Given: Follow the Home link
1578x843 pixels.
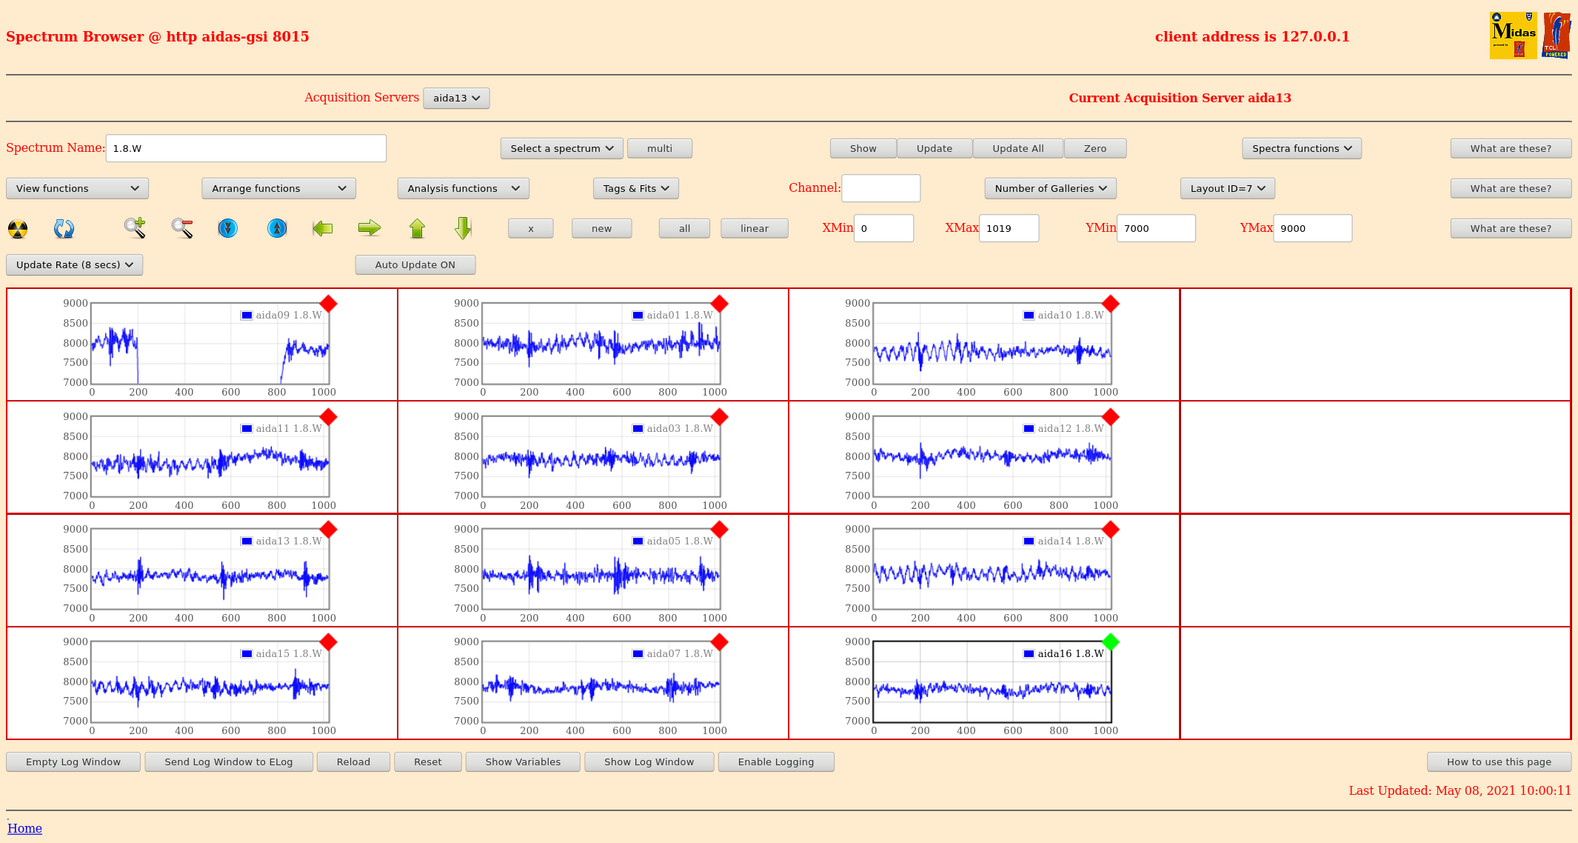Looking at the screenshot, I should click(24, 828).
